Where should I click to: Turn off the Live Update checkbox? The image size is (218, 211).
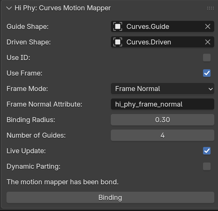tap(207, 151)
